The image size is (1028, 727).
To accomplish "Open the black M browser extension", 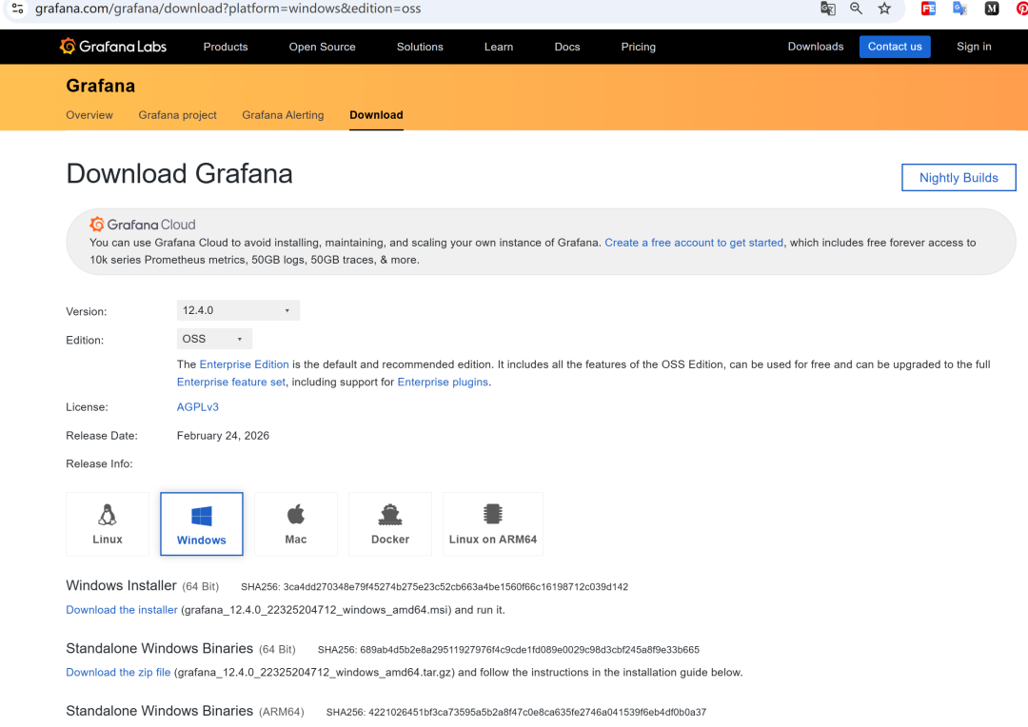I will tap(992, 9).
